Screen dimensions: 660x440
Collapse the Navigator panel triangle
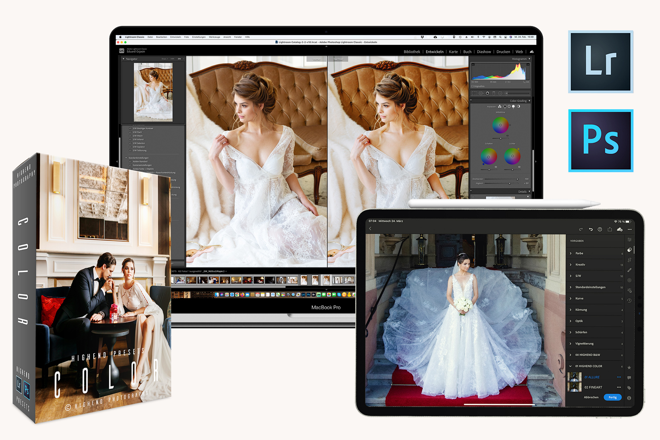(123, 59)
